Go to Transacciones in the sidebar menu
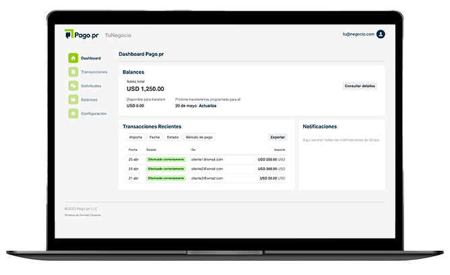 [94, 71]
